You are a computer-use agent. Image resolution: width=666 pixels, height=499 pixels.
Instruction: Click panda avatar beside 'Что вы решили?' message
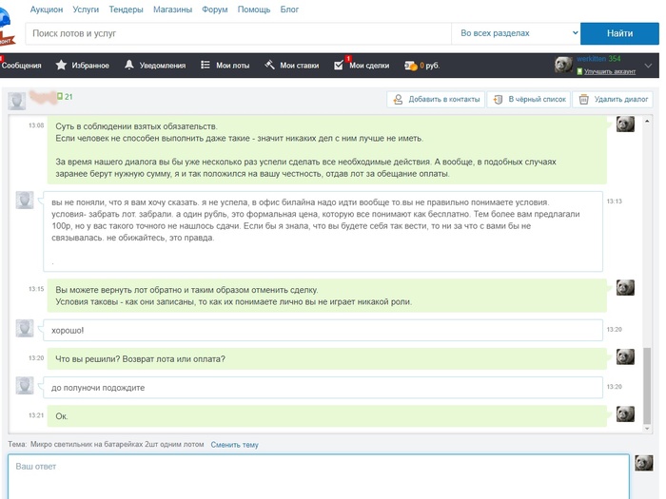tap(625, 356)
